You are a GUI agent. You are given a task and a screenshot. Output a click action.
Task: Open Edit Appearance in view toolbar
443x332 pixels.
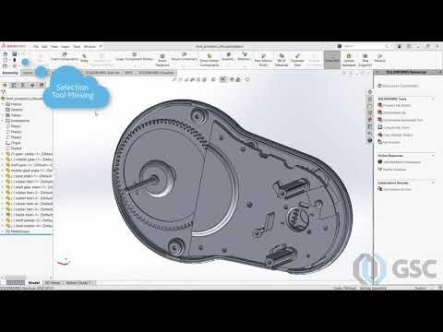pos(233,79)
